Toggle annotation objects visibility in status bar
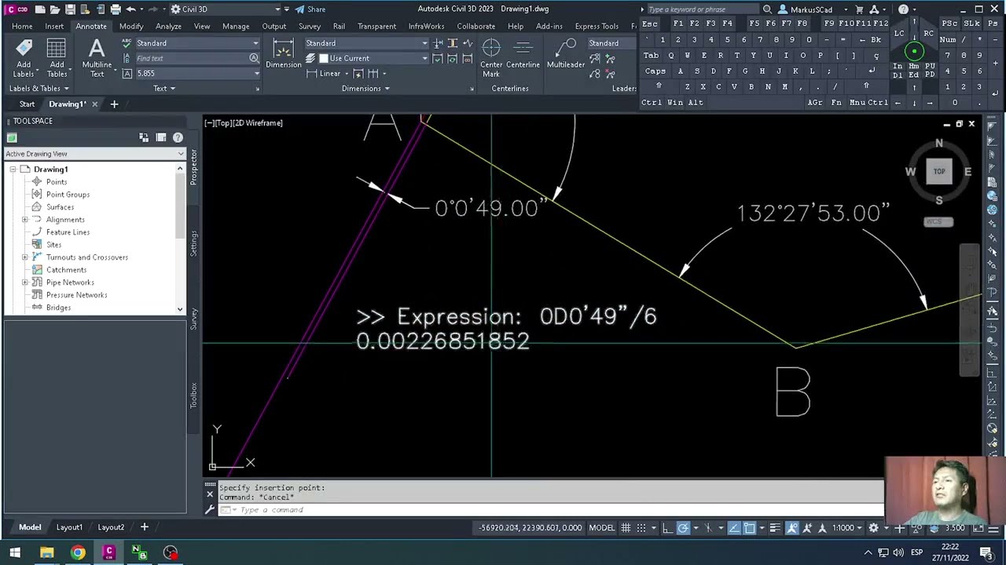 click(x=792, y=527)
